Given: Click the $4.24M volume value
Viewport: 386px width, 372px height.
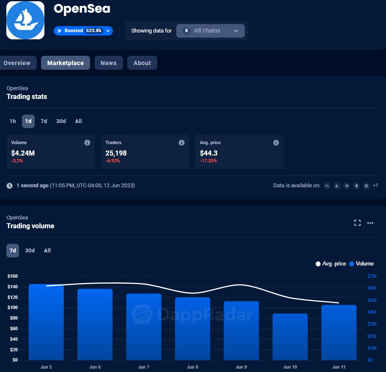Looking at the screenshot, I should click(x=23, y=153).
